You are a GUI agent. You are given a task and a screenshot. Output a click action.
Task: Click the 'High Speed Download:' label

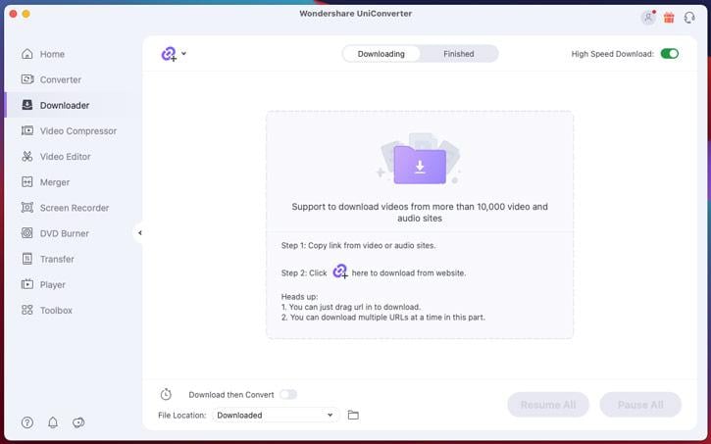(x=612, y=54)
